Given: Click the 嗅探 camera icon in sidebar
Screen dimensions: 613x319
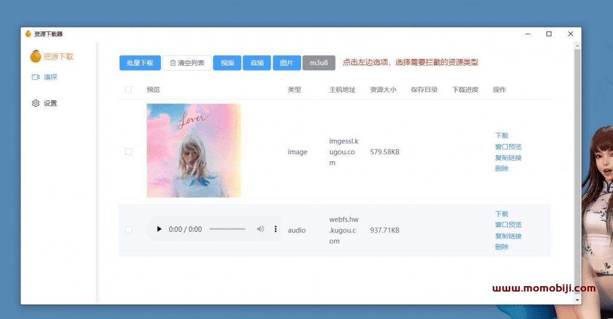Looking at the screenshot, I should (35, 77).
